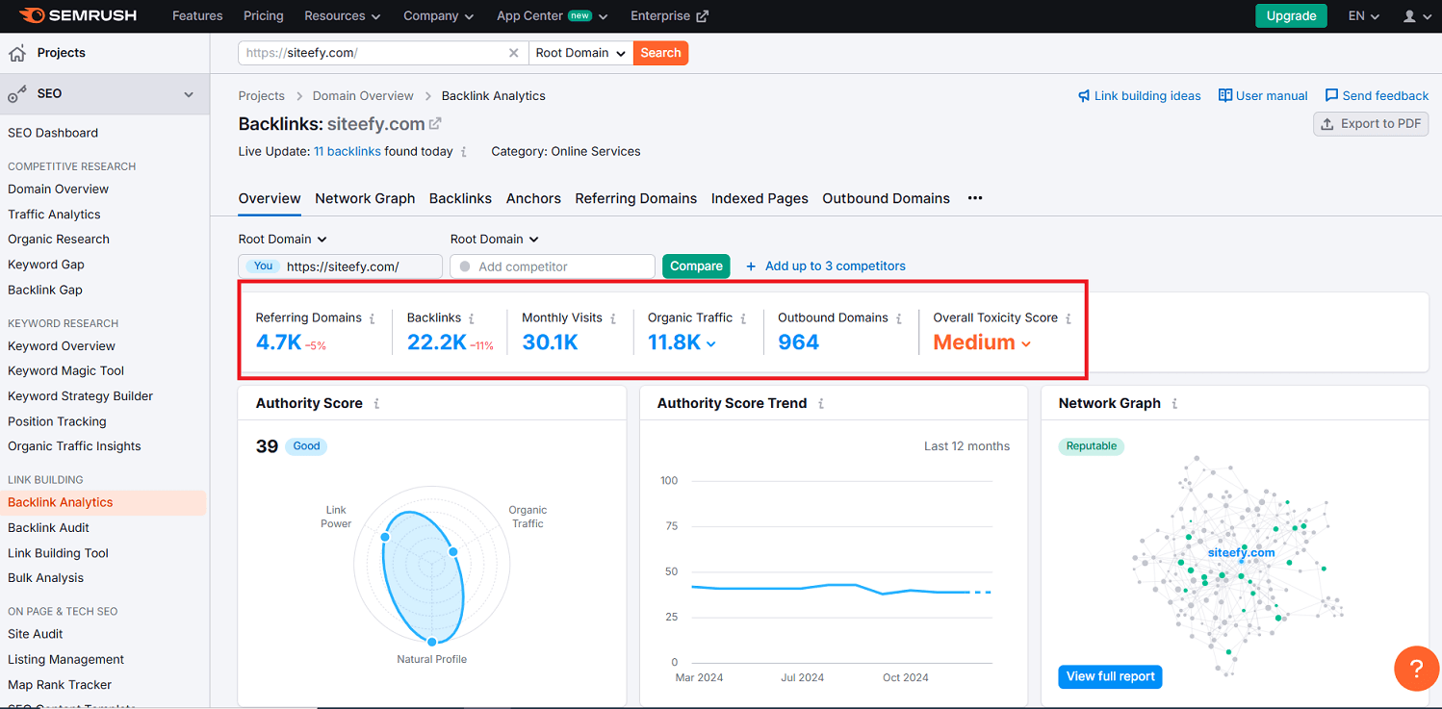Select the Add competitor input field
This screenshot has height=709, width=1442.
coord(552,266)
